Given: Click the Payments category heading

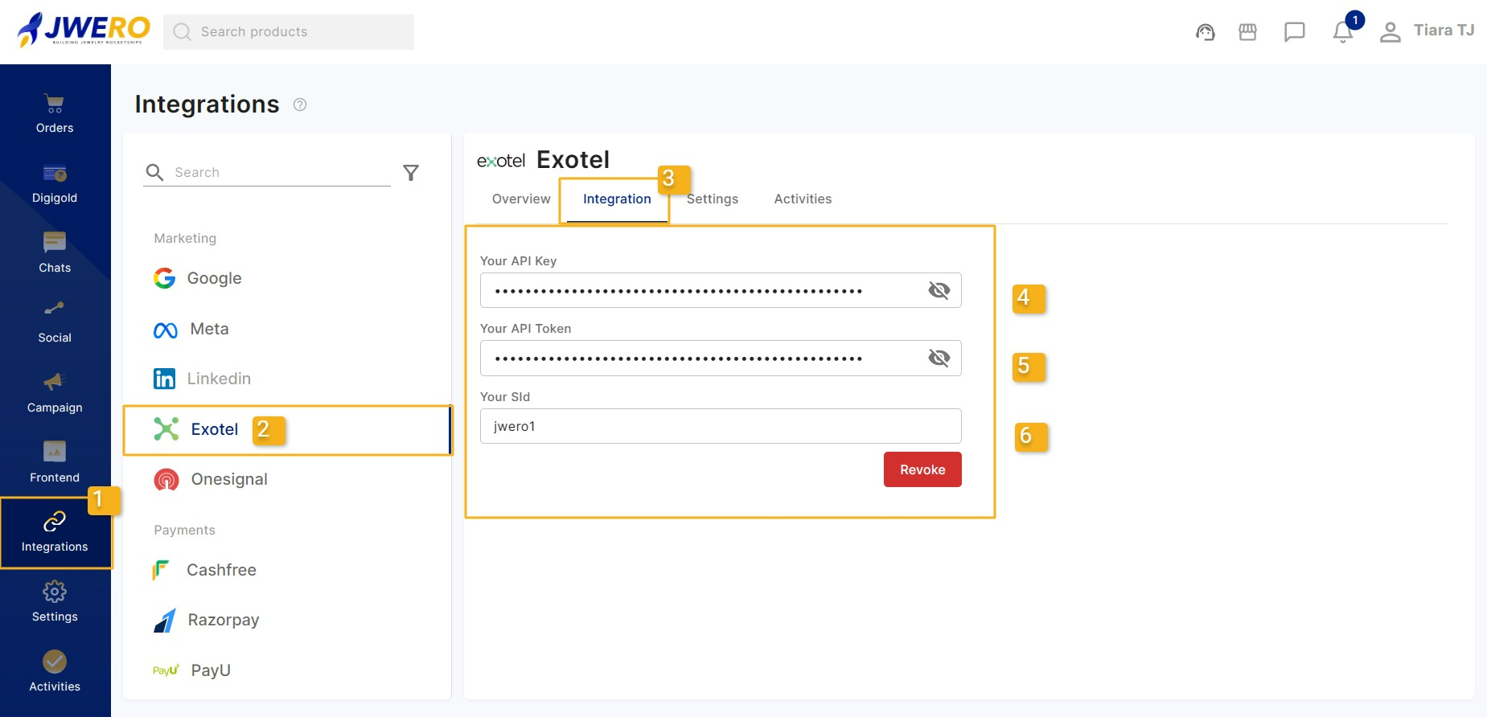Looking at the screenshot, I should [184, 531].
